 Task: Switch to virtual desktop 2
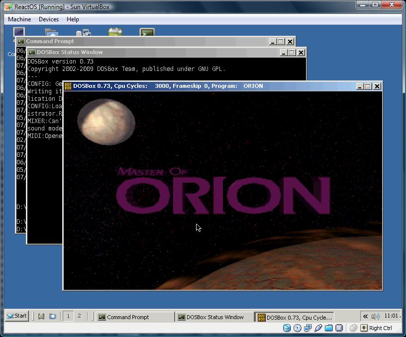(79, 316)
